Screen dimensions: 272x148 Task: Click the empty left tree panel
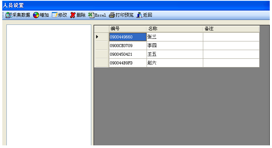(x=49, y=85)
